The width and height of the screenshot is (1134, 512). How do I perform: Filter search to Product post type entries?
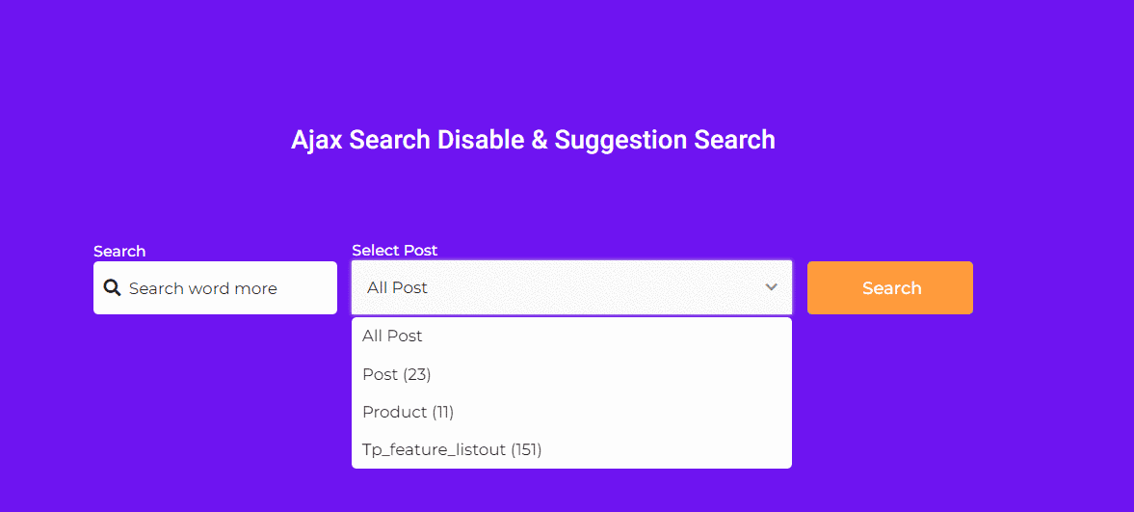[x=571, y=412]
